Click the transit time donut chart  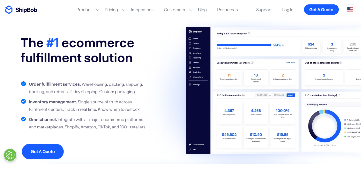325,126
